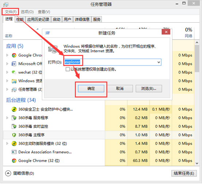Click the scrollbar down arrow
Image resolution: width=202 pixels, height=184 pixels.
[197, 163]
